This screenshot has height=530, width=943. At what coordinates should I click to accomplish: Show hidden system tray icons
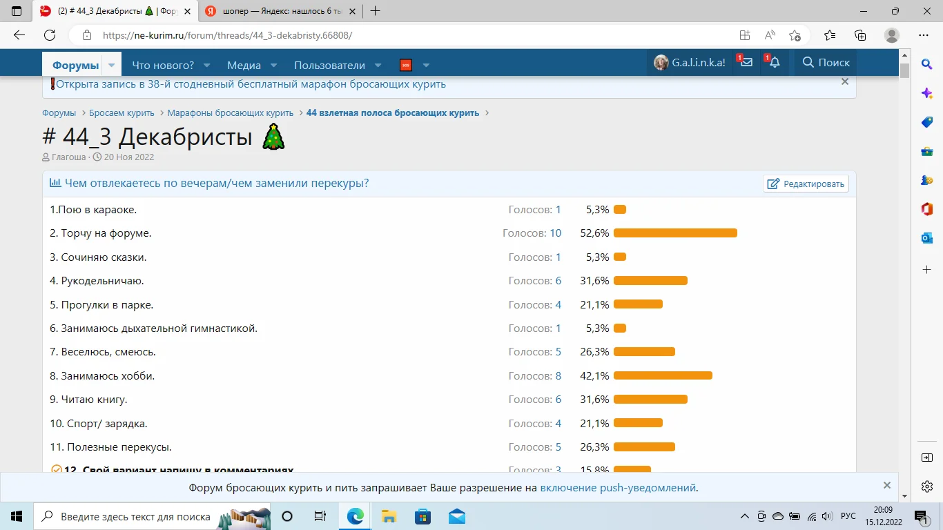pos(744,516)
